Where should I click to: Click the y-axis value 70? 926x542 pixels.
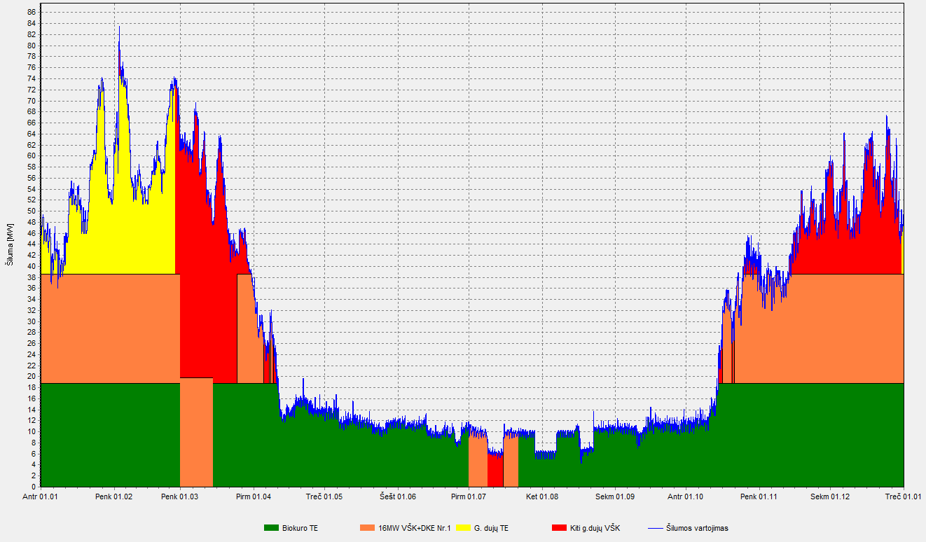32,101
